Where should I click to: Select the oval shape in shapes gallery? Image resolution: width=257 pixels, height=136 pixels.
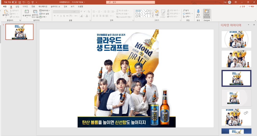(x=150, y=11)
